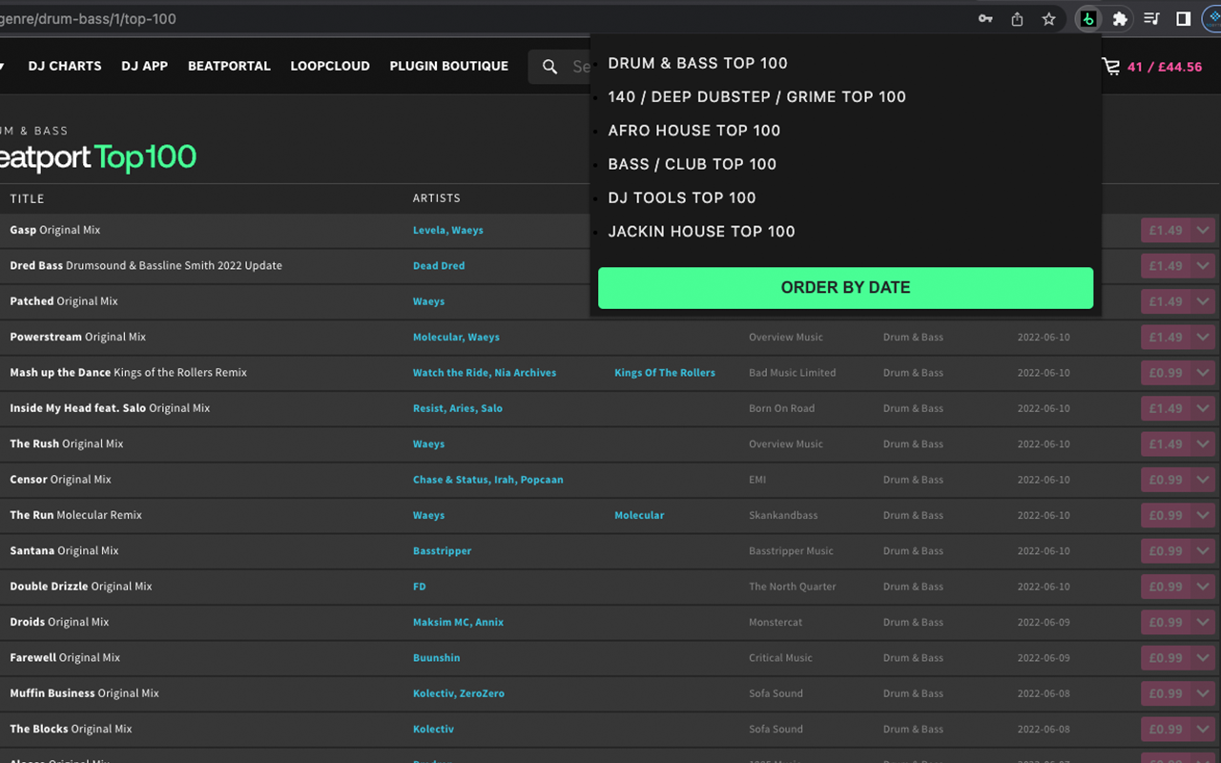
Task: Expand the purchase options for The Blocks
Action: pos(1202,729)
